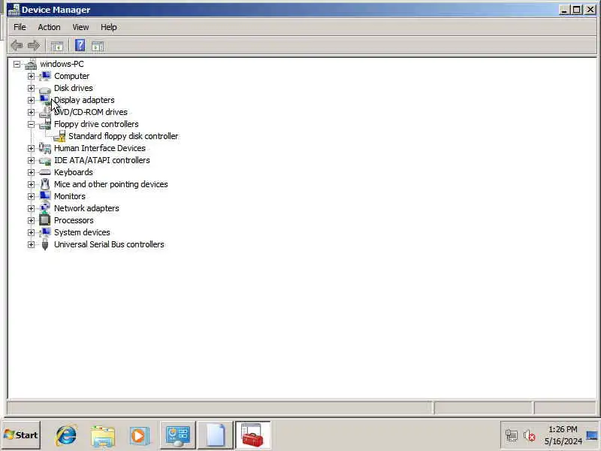
Task: Click the Human Interface Devices icon
Action: coord(45,148)
